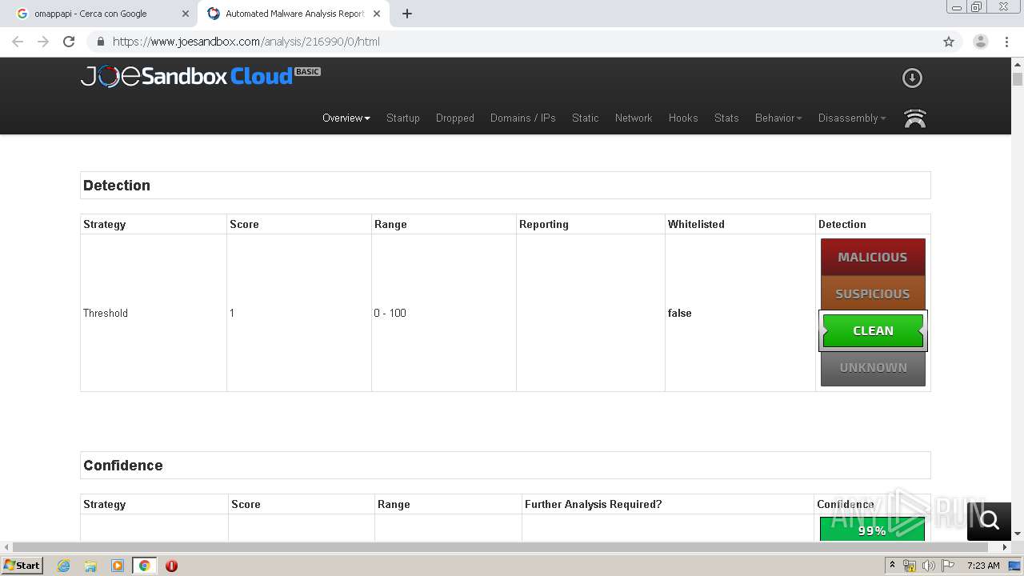Click the 99% confidence bar
Image resolution: width=1024 pixels, height=576 pixels.
872,529
